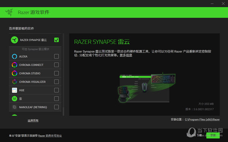This screenshot has width=228, height=142.
Task: Click the Chroma Studio ring icon
Action: 14,73
